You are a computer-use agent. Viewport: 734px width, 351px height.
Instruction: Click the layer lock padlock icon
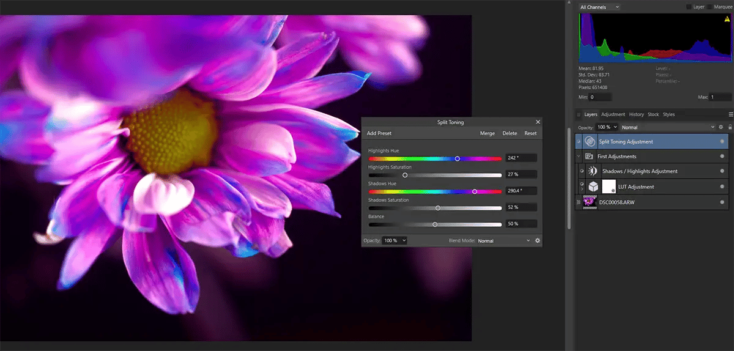pos(730,127)
